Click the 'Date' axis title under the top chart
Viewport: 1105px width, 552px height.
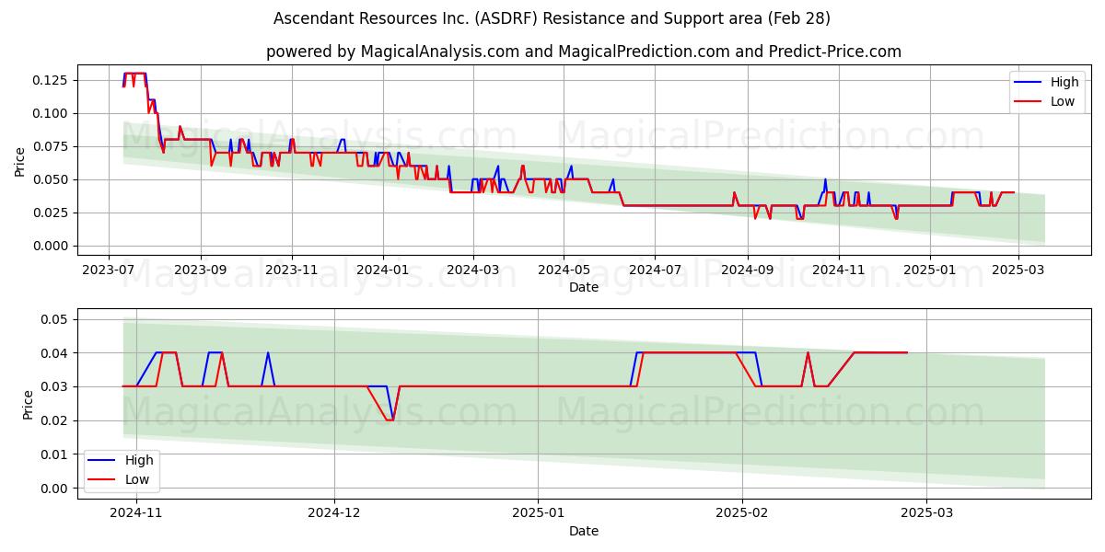(x=584, y=287)
